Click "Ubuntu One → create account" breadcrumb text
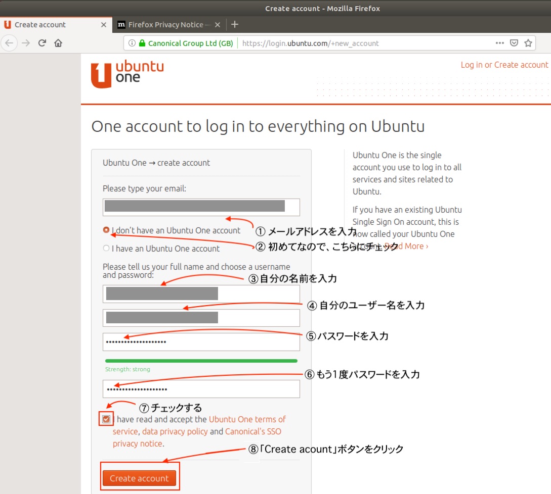 pyautogui.click(x=156, y=163)
